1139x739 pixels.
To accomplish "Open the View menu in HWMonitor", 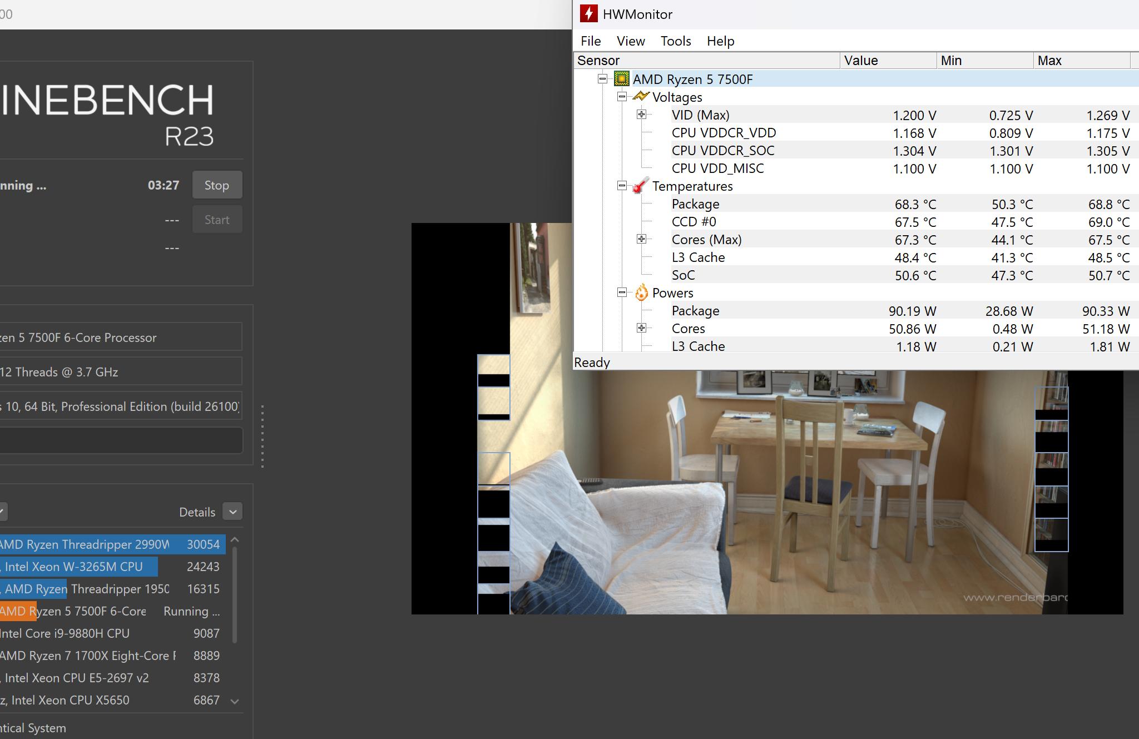I will (x=631, y=41).
